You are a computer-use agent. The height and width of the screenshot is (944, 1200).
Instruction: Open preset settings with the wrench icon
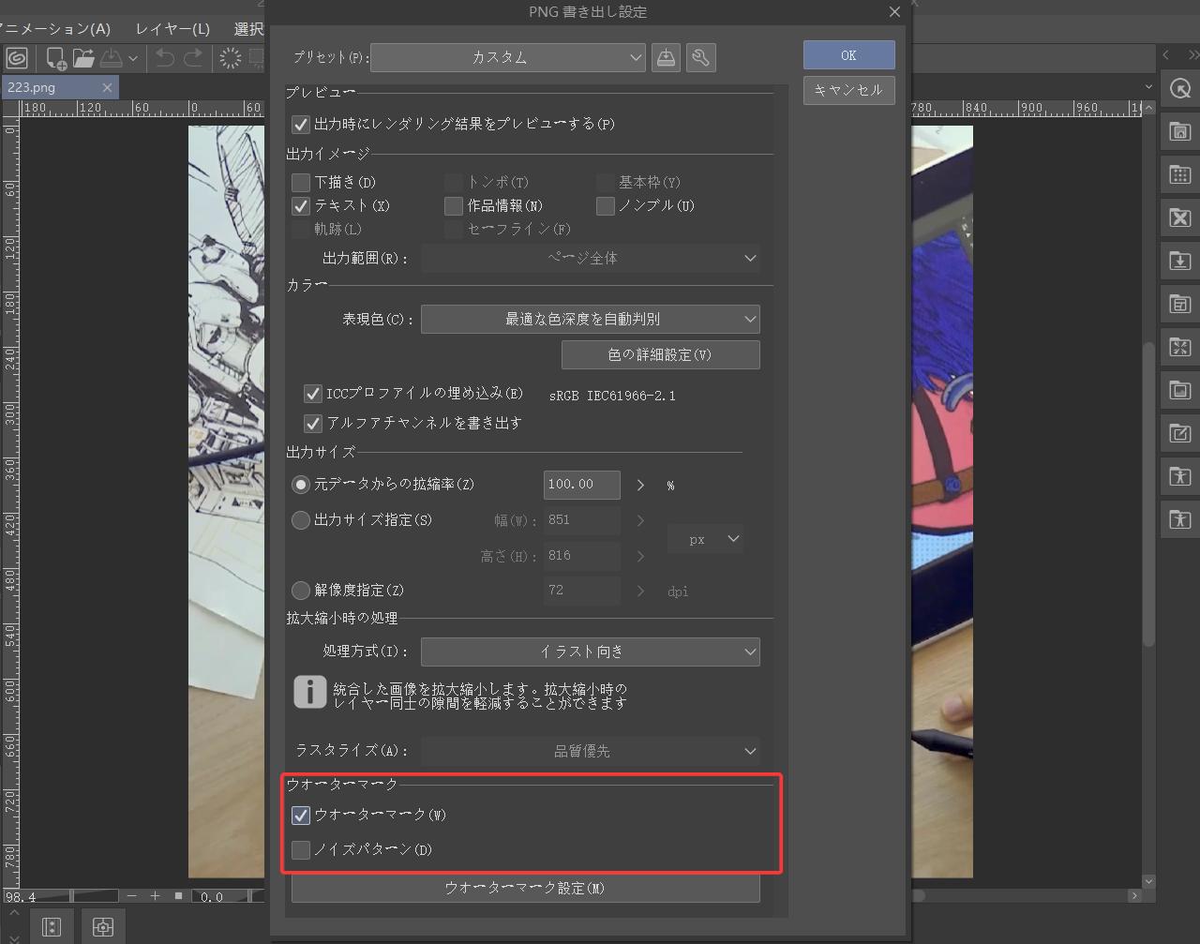[700, 57]
